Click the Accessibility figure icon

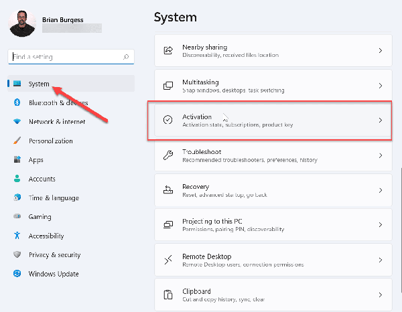point(17,236)
